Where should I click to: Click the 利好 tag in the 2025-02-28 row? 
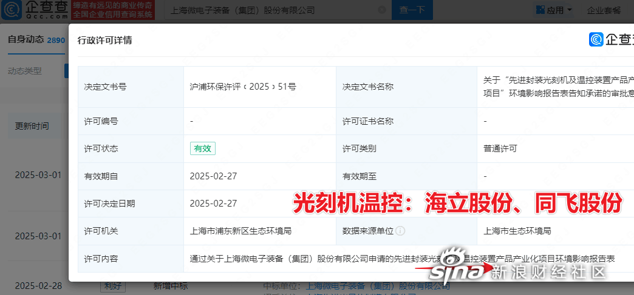tap(113, 286)
